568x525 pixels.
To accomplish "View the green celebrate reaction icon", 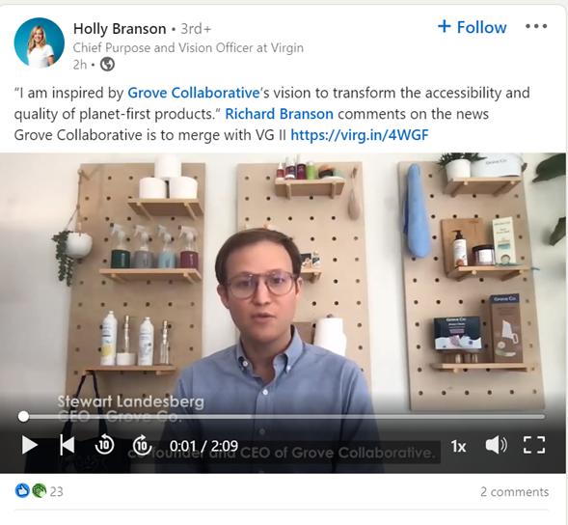I will (40, 491).
